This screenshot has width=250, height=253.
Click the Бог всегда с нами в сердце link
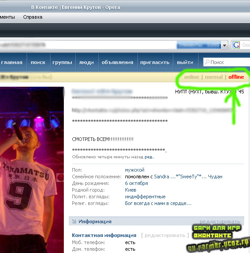pos(158,204)
